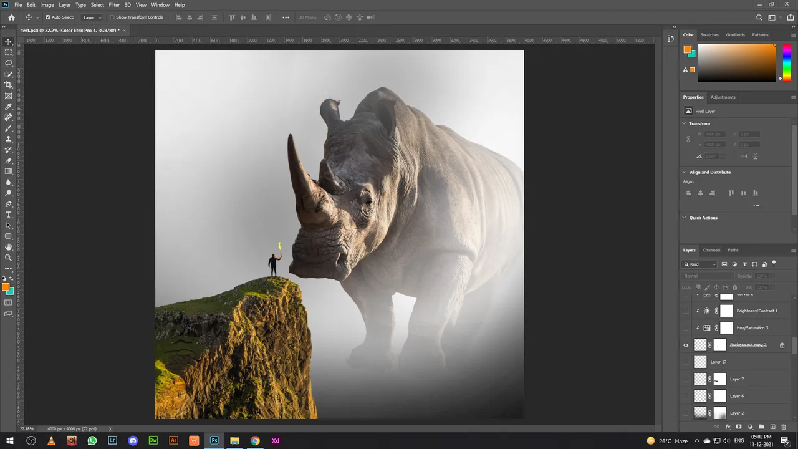This screenshot has width=798, height=449.
Task: Open the Properties panel options menu
Action: pyautogui.click(x=793, y=97)
